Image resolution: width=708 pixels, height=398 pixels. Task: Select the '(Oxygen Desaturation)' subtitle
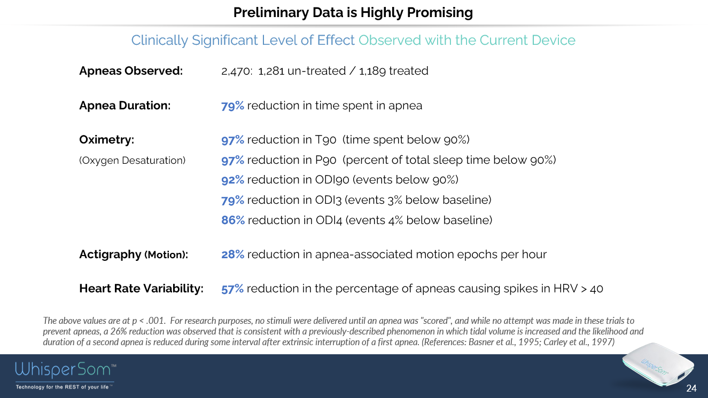pos(133,160)
